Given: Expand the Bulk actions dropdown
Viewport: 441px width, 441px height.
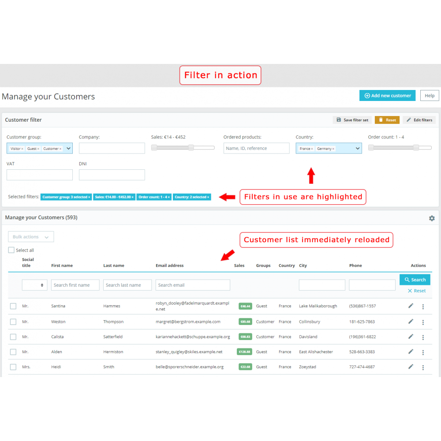Looking at the screenshot, I should coord(30,236).
